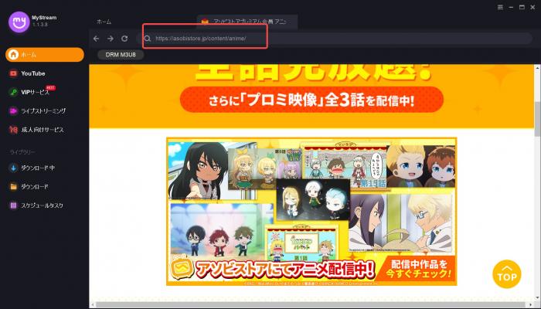This screenshot has height=309, width=541.
Task: Click the 1.1.3.8 version text
Action: [40, 25]
